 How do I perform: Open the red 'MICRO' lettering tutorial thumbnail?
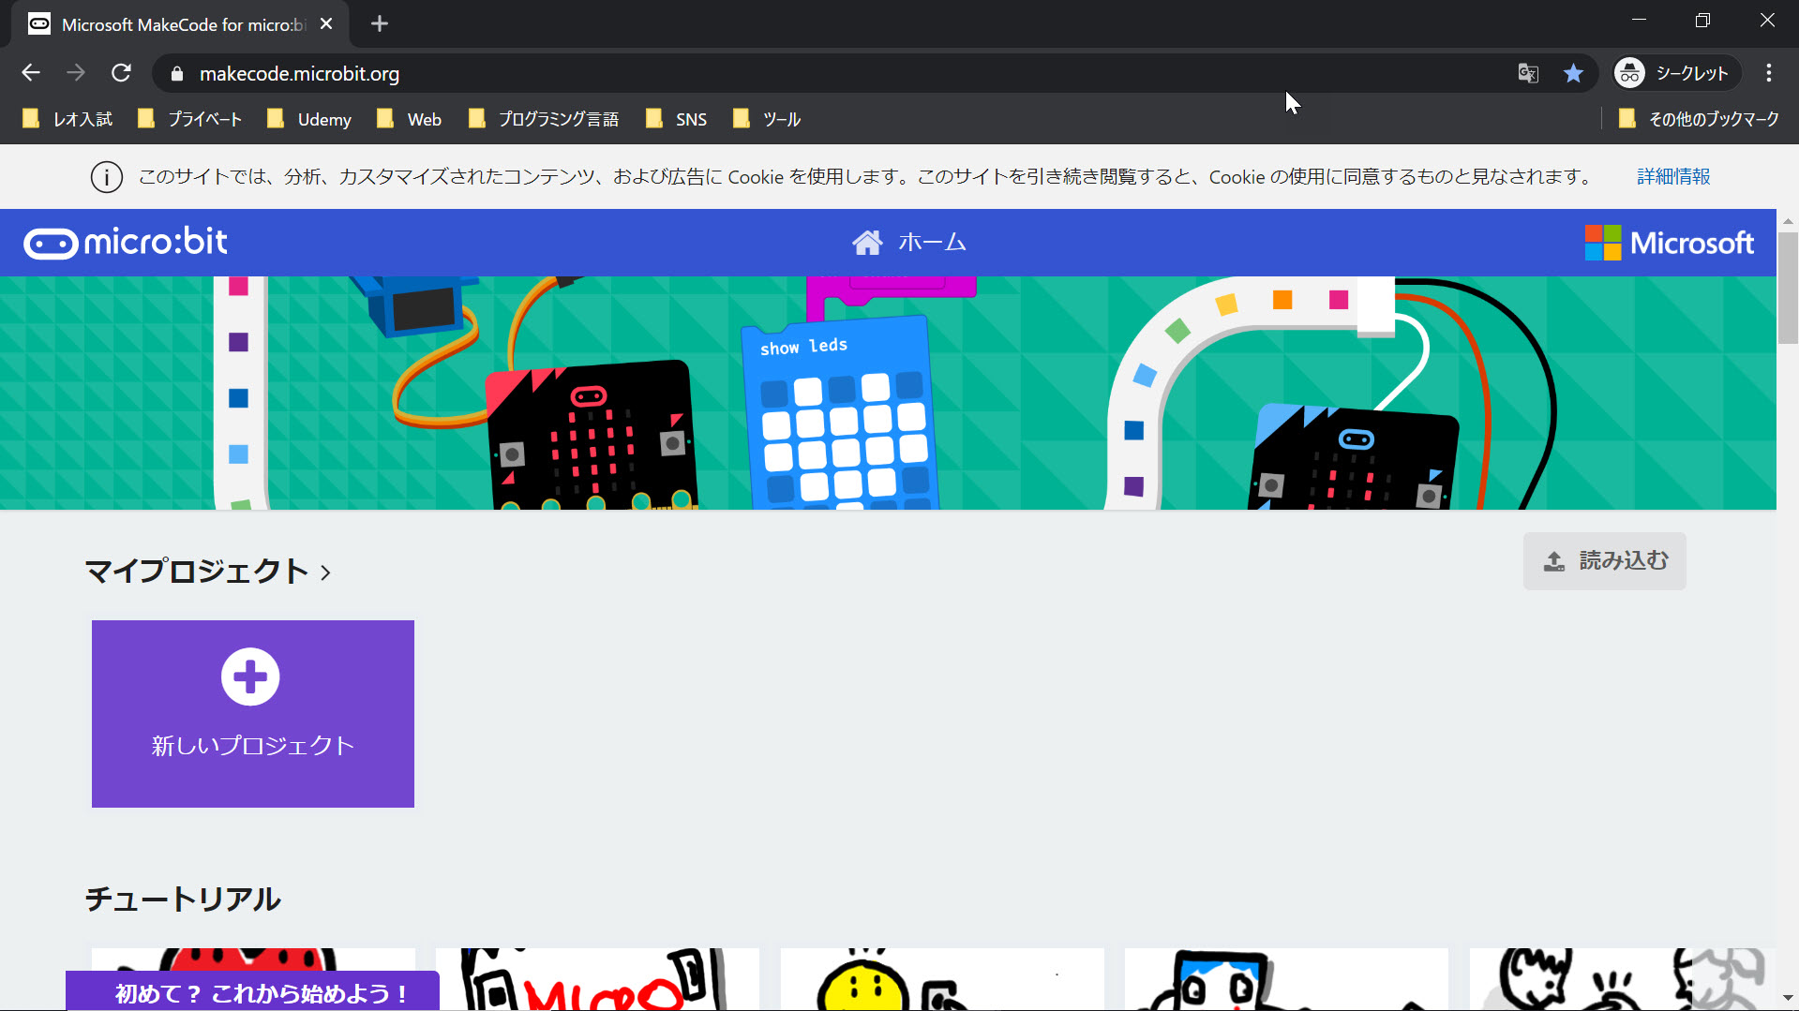(x=597, y=979)
